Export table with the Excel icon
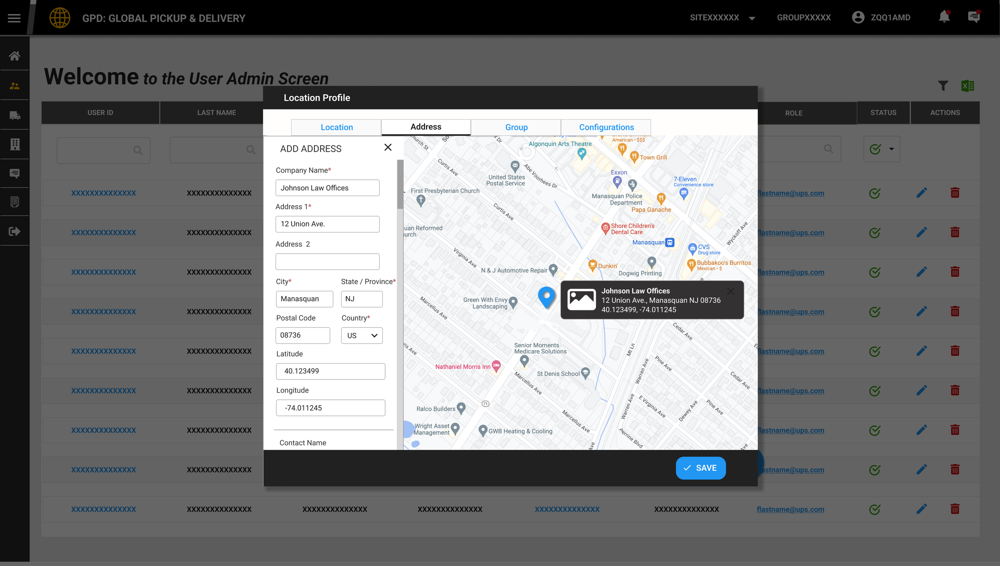1000x566 pixels. point(967,86)
